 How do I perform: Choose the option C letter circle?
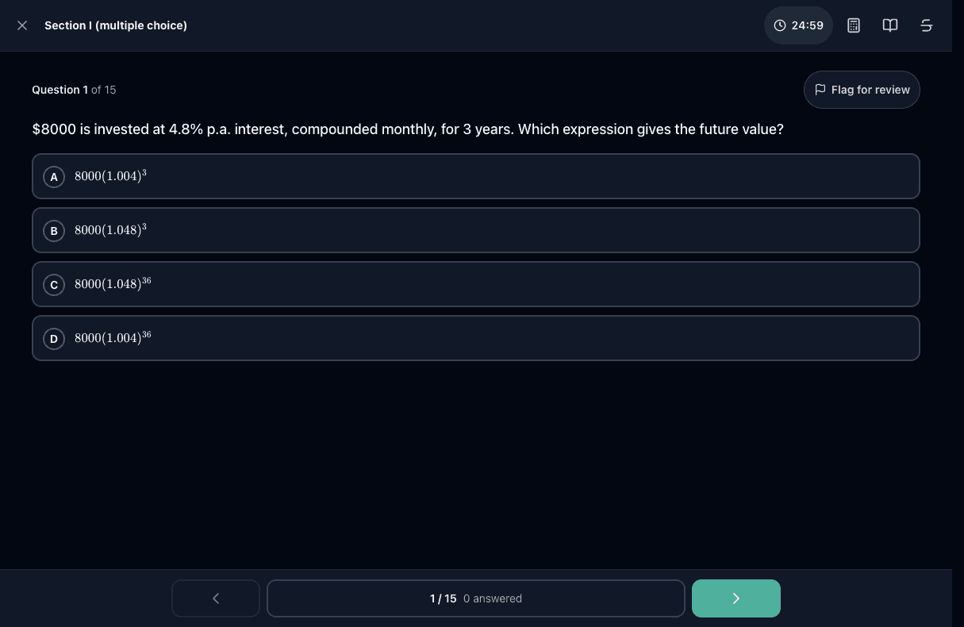tap(54, 285)
